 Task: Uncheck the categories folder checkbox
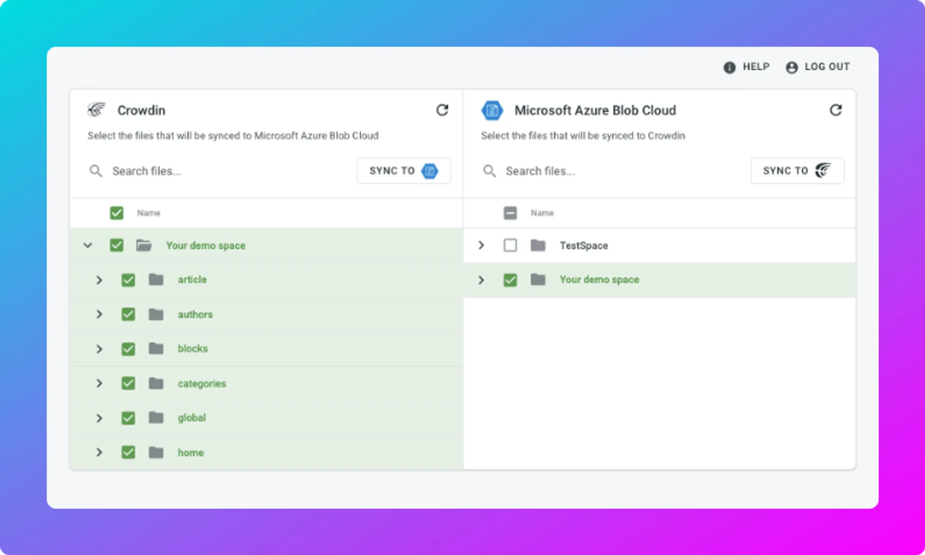128,383
